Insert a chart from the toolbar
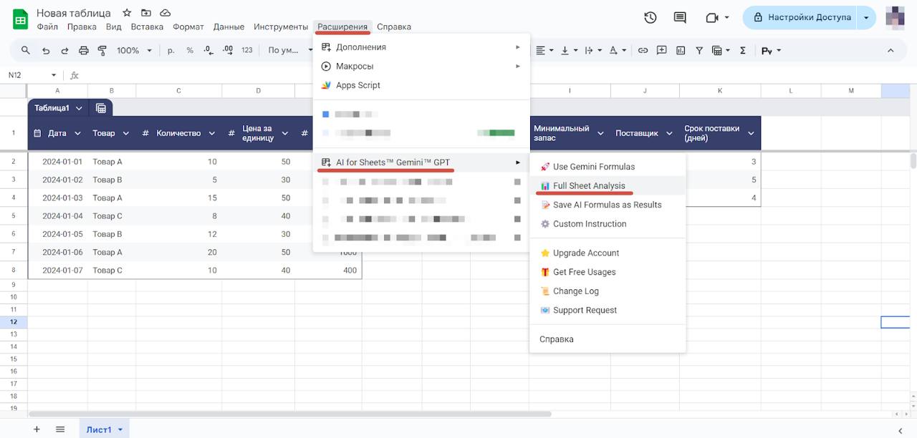The height and width of the screenshot is (438, 917). tap(681, 50)
